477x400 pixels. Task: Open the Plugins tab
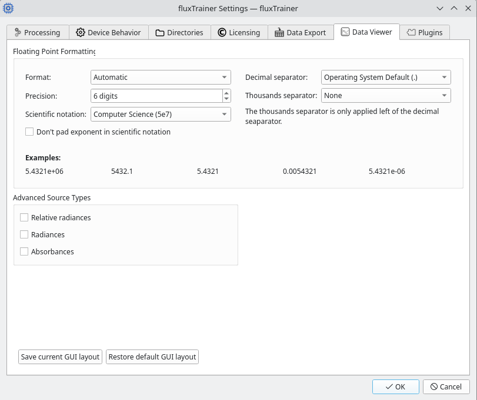pos(425,32)
